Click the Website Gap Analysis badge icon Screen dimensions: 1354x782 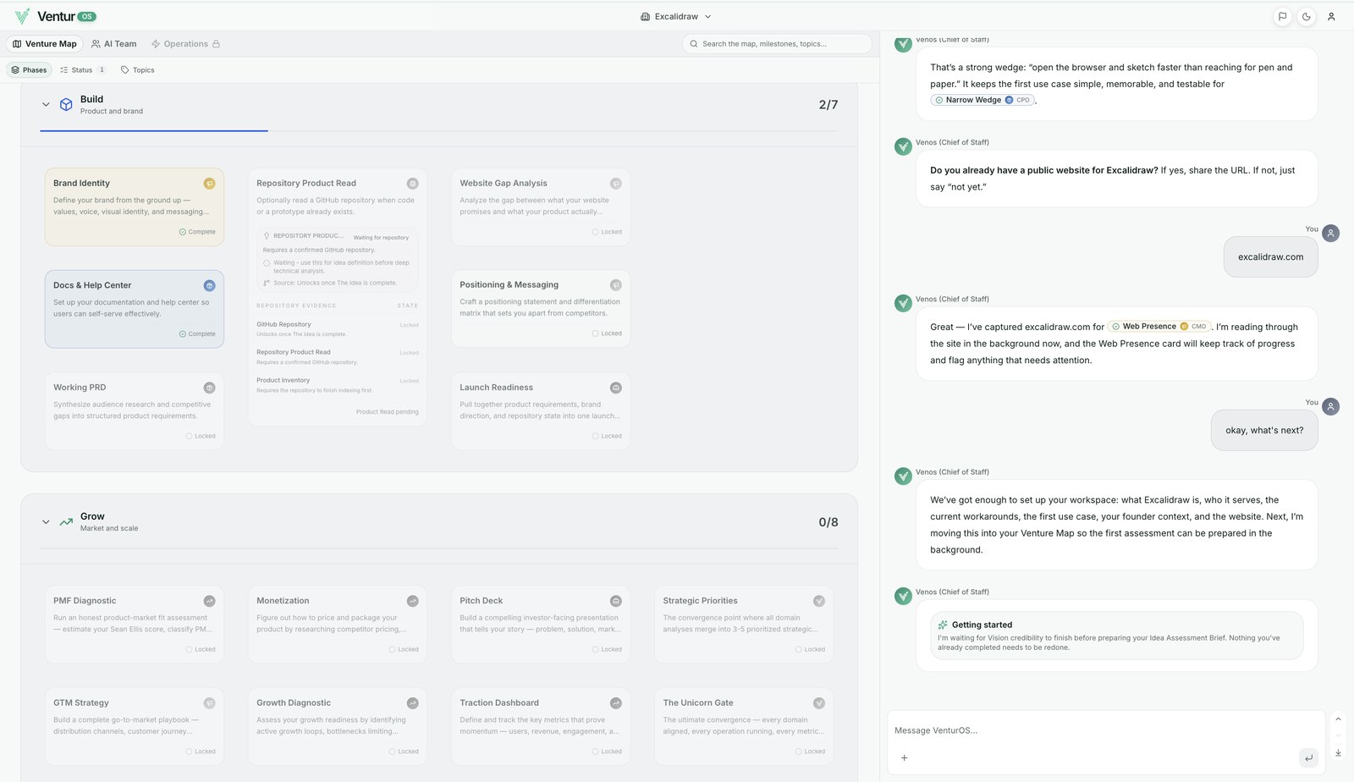pyautogui.click(x=615, y=184)
